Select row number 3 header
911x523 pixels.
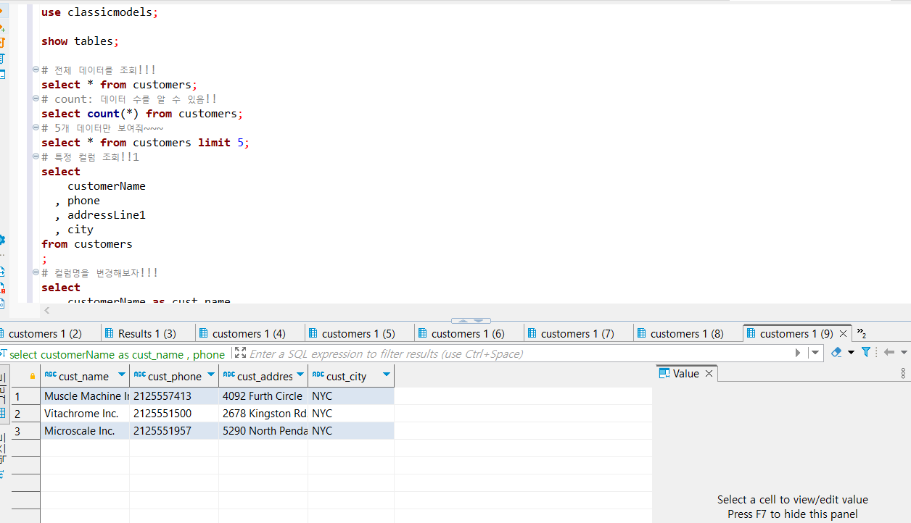[x=25, y=431]
